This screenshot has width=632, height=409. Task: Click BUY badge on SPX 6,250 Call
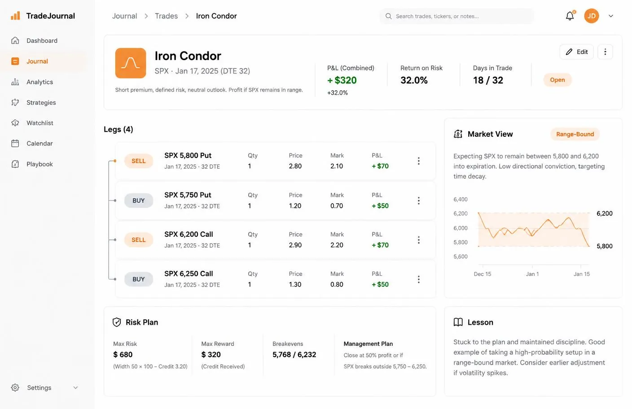139,279
